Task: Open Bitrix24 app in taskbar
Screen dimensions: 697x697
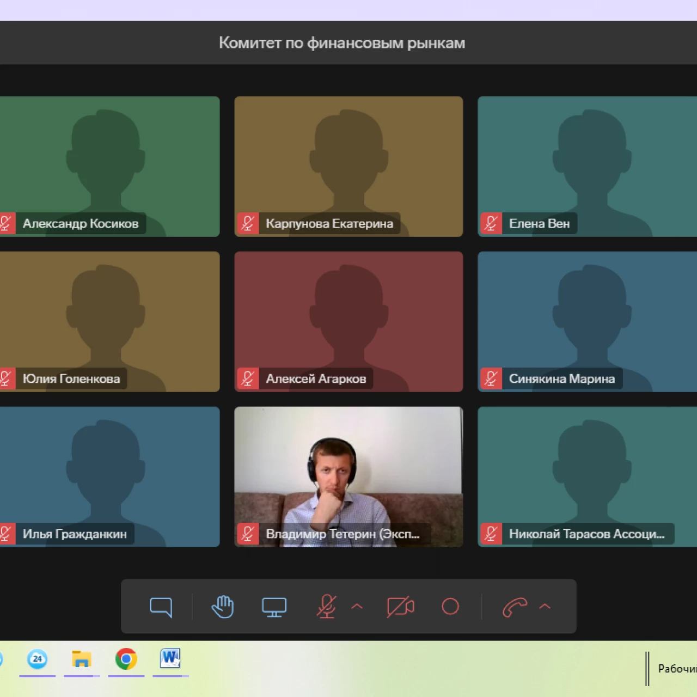Action: (38, 659)
